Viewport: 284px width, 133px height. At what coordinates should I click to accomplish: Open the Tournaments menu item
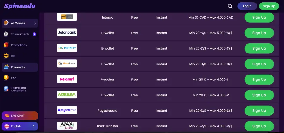coord(20,34)
